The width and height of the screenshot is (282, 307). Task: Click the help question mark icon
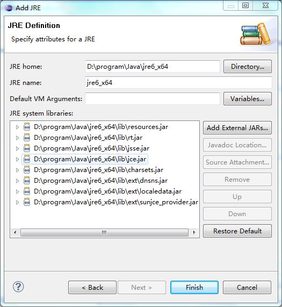pos(18,287)
